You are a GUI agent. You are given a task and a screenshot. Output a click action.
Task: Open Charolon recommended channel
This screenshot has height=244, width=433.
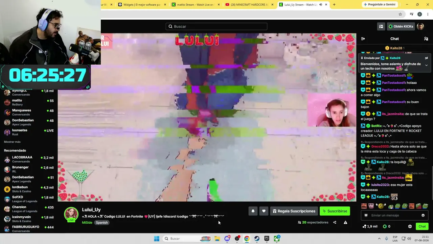(29, 209)
